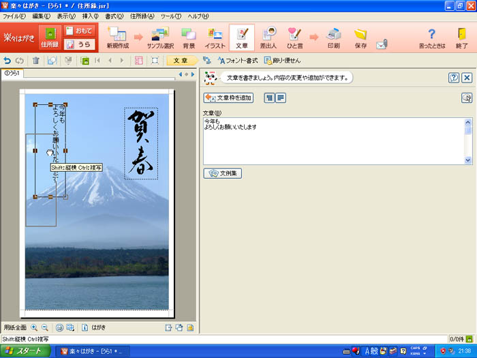Image resolution: width=477 pixels, height=358 pixels.
Task: Switch to the うら back side
Action: pos(80,45)
